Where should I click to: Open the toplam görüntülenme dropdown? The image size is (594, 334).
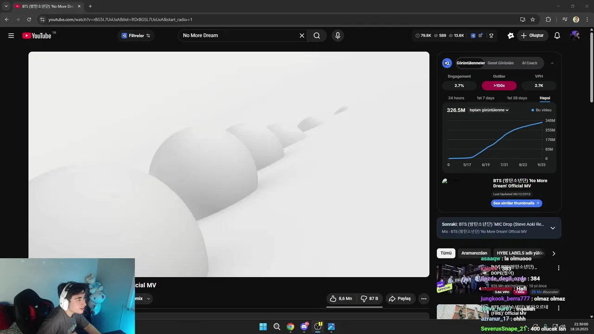tap(489, 110)
